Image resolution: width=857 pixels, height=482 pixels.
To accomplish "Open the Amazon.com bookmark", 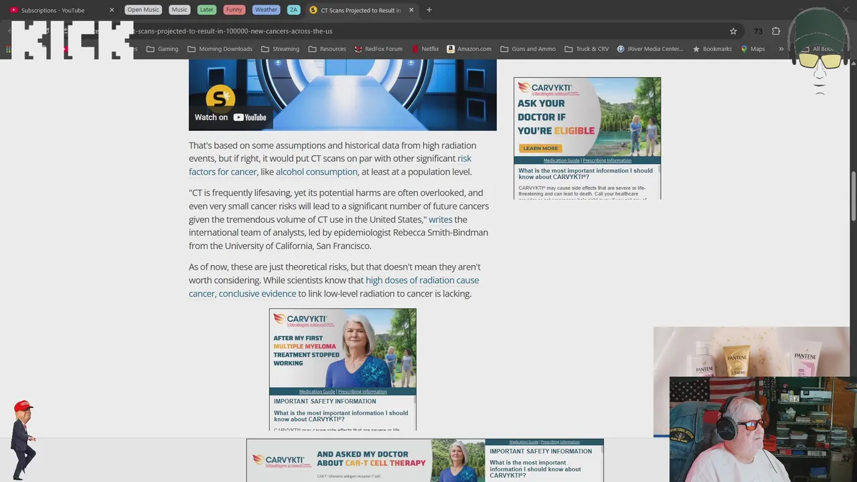I will coord(469,49).
